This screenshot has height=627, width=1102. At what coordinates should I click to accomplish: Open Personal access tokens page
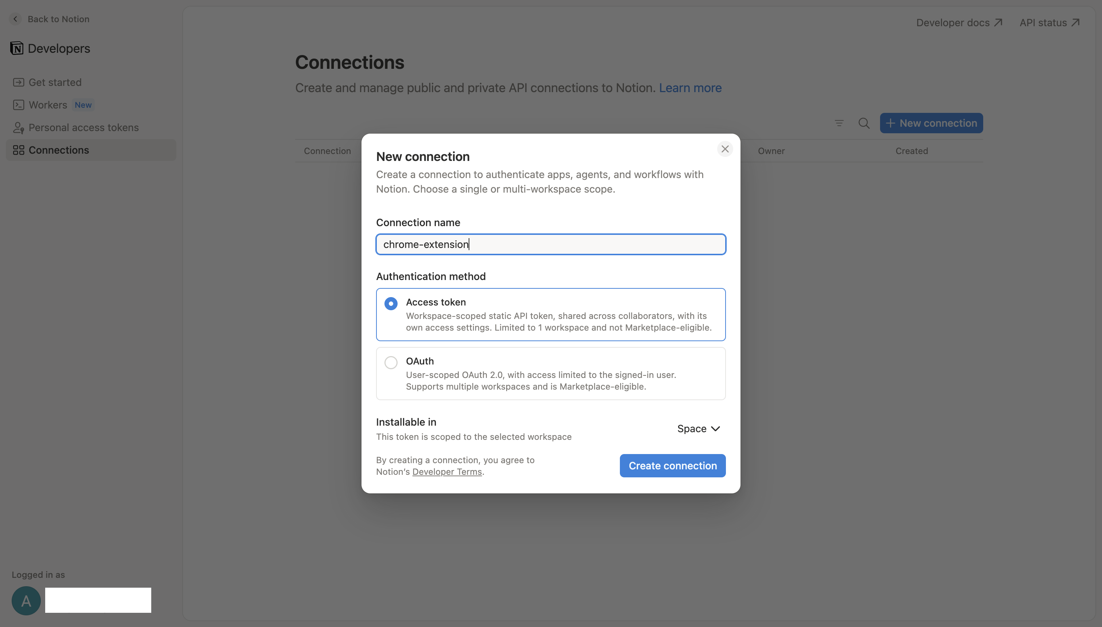coord(91,127)
